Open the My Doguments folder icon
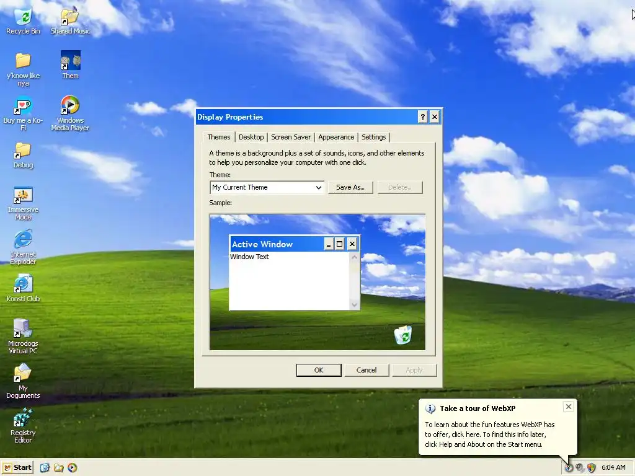 (x=23, y=381)
